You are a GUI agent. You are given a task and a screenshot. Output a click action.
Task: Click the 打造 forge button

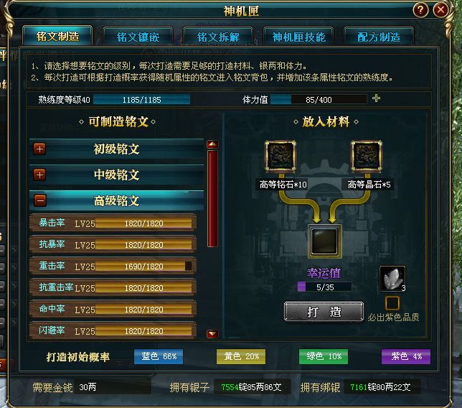point(324,312)
